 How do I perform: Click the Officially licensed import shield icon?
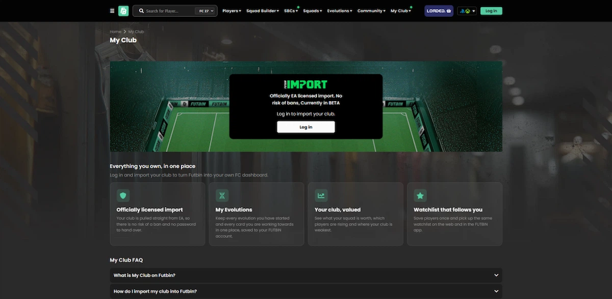123,195
